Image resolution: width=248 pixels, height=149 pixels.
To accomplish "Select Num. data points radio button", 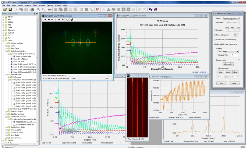I will tap(215, 35).
